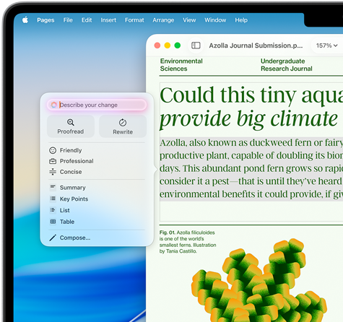Click the Azolla fern illustration
Screen dimensions: 343x322
coord(259,280)
